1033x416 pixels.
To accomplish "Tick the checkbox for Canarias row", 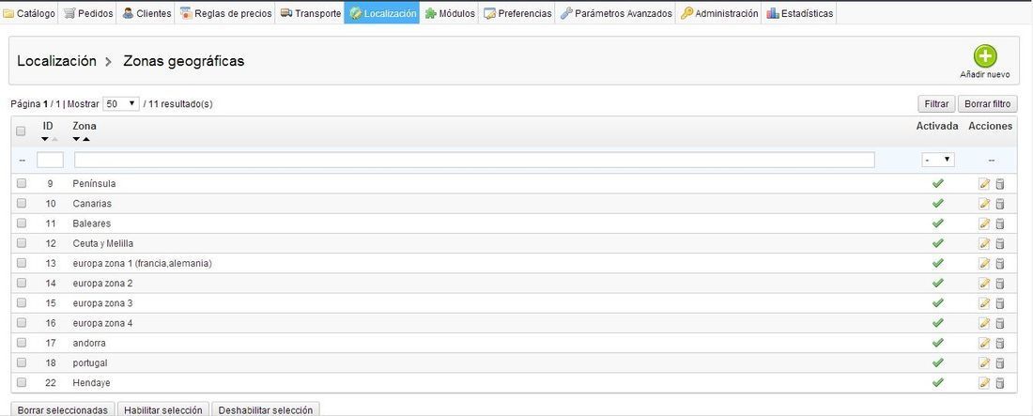I will pos(21,203).
